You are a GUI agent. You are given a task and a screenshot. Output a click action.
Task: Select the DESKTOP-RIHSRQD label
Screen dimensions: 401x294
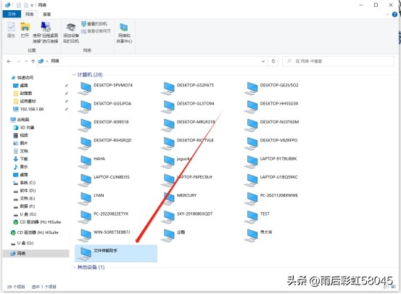click(112, 140)
